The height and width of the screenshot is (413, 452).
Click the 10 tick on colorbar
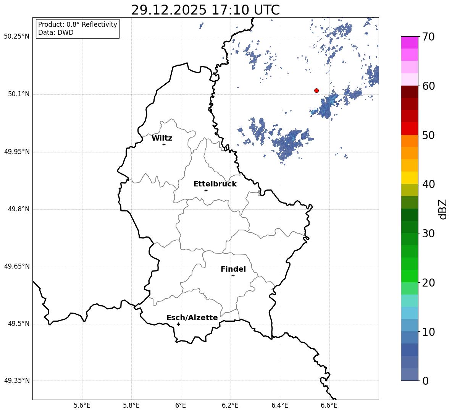point(428,332)
